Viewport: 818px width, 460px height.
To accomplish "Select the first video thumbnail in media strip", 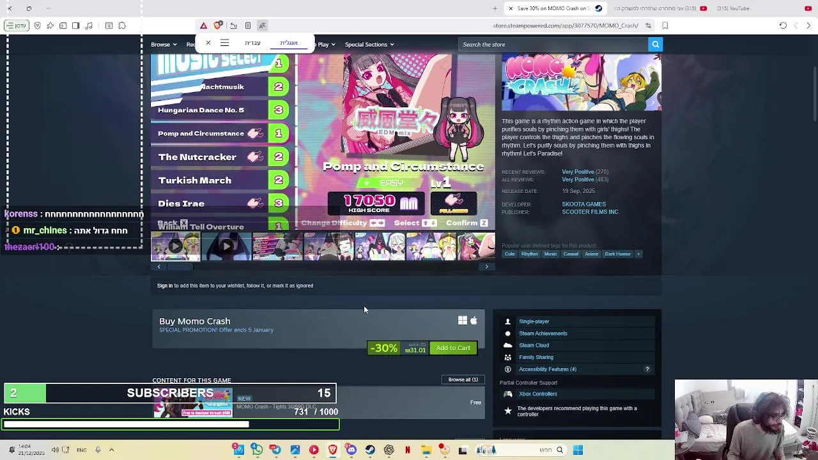I will tap(175, 247).
